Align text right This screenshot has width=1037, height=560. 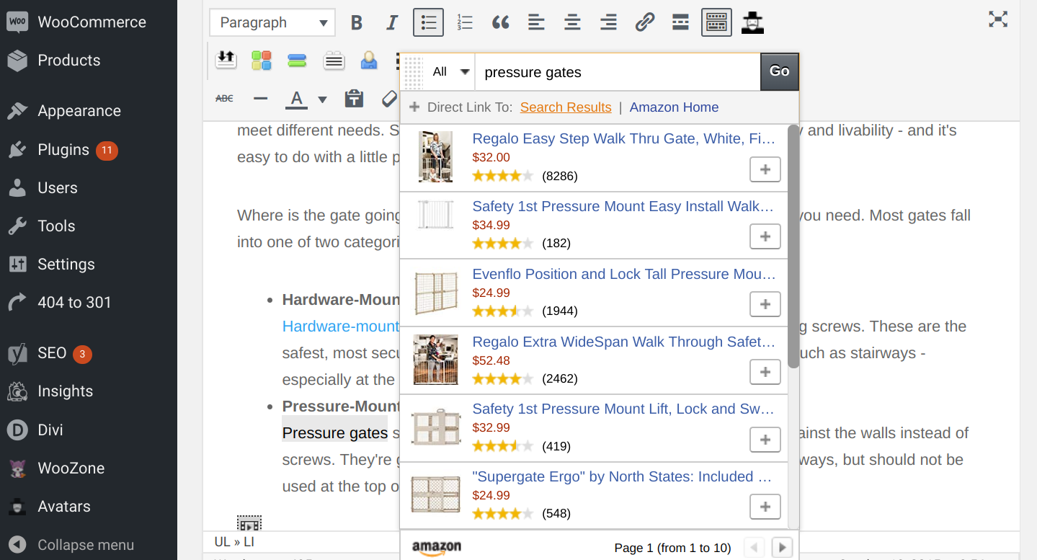pos(608,23)
